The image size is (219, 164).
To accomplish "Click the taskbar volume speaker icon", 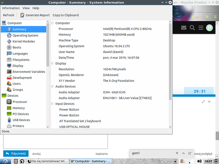I will point(199,161).
